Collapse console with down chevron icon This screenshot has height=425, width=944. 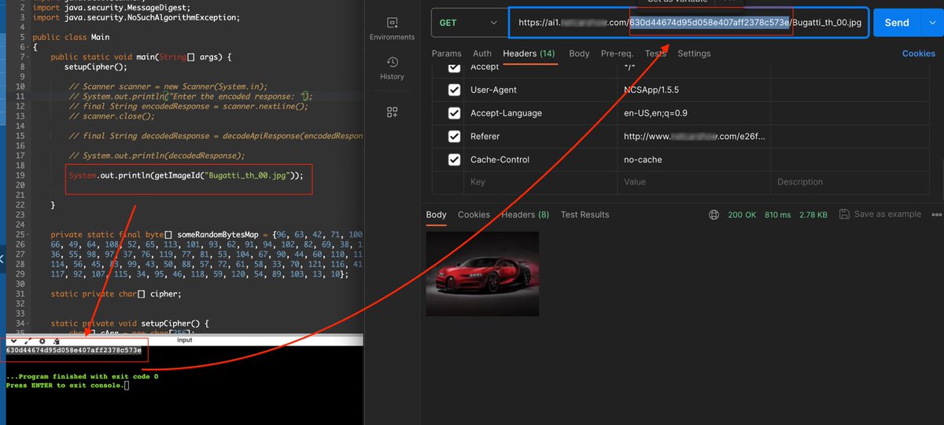click(14, 341)
